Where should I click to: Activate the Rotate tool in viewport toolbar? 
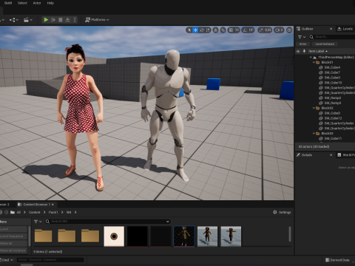pos(202,30)
